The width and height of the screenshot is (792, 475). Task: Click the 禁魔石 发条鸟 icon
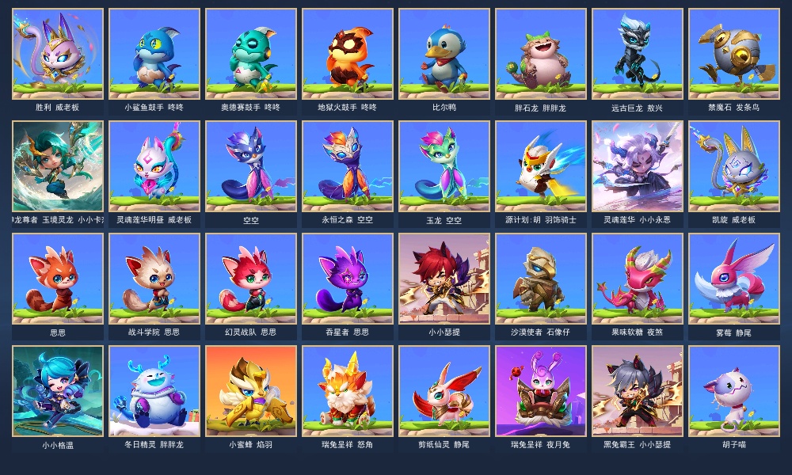[x=734, y=54]
